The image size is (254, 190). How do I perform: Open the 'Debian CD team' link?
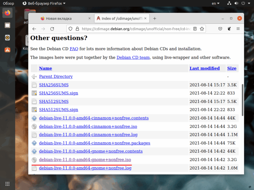coord(133,57)
